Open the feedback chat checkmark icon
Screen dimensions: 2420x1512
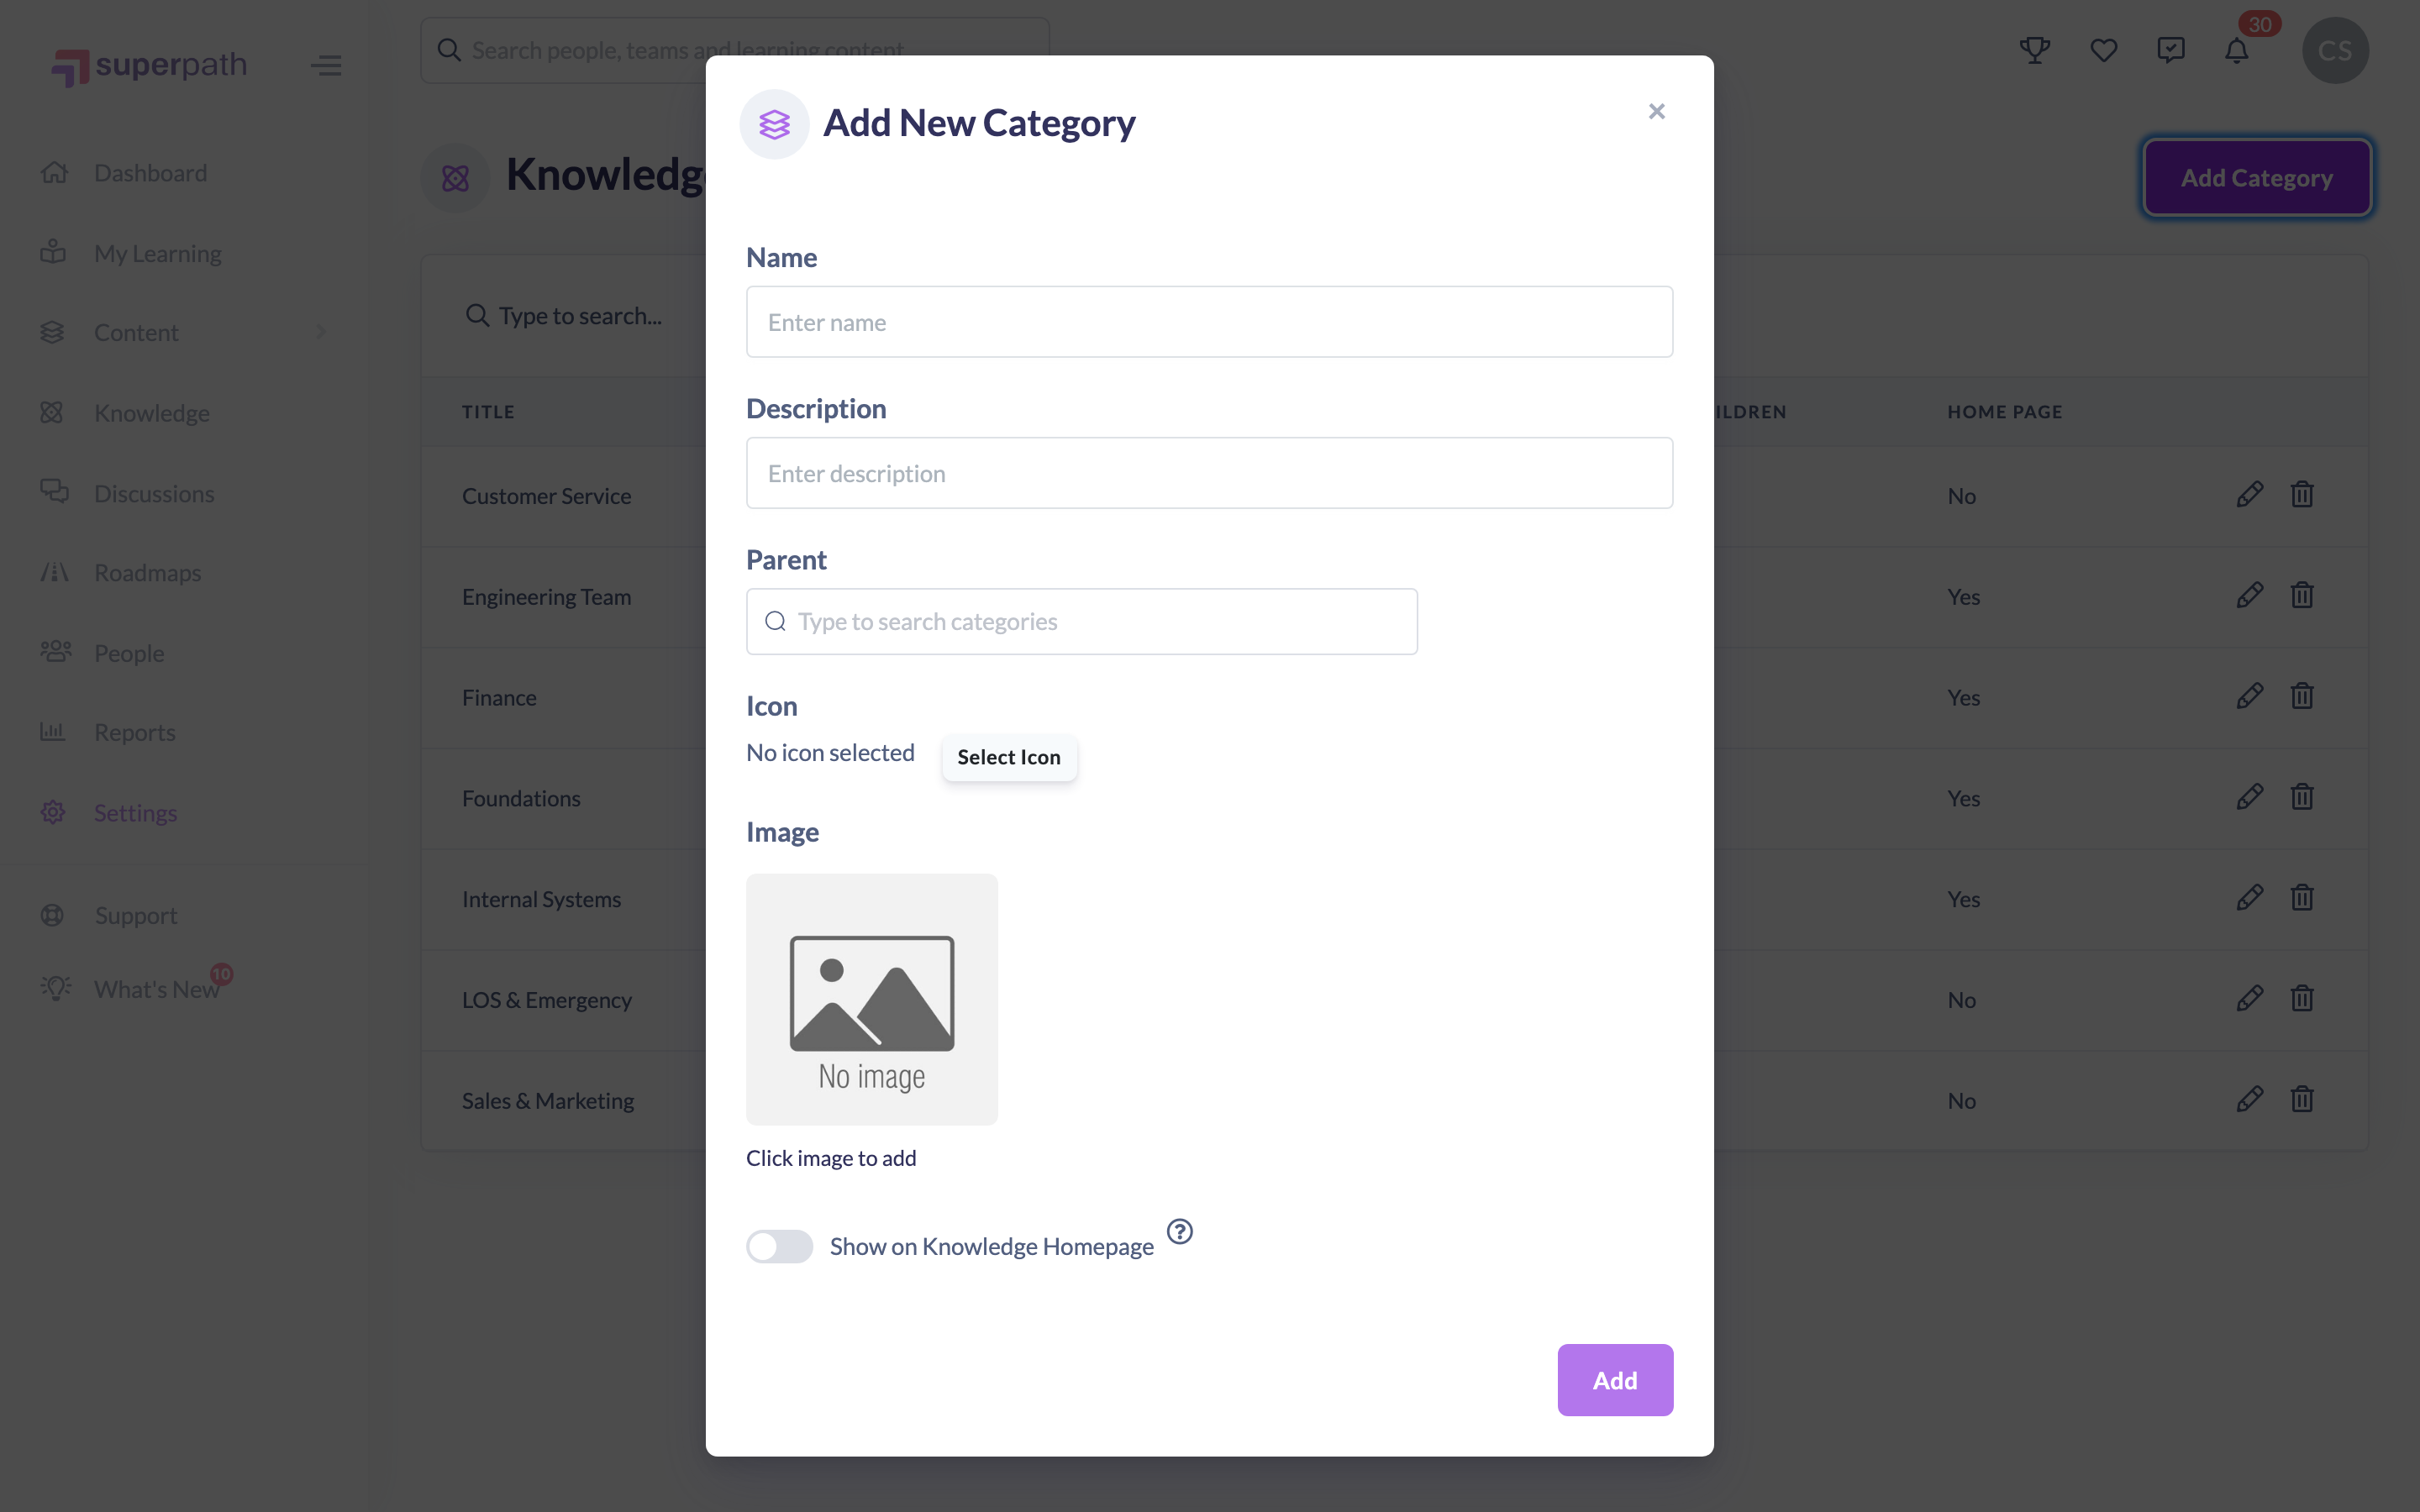click(2170, 50)
